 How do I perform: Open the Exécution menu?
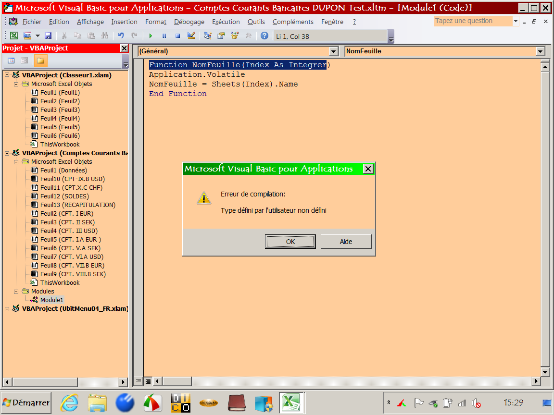coord(226,22)
